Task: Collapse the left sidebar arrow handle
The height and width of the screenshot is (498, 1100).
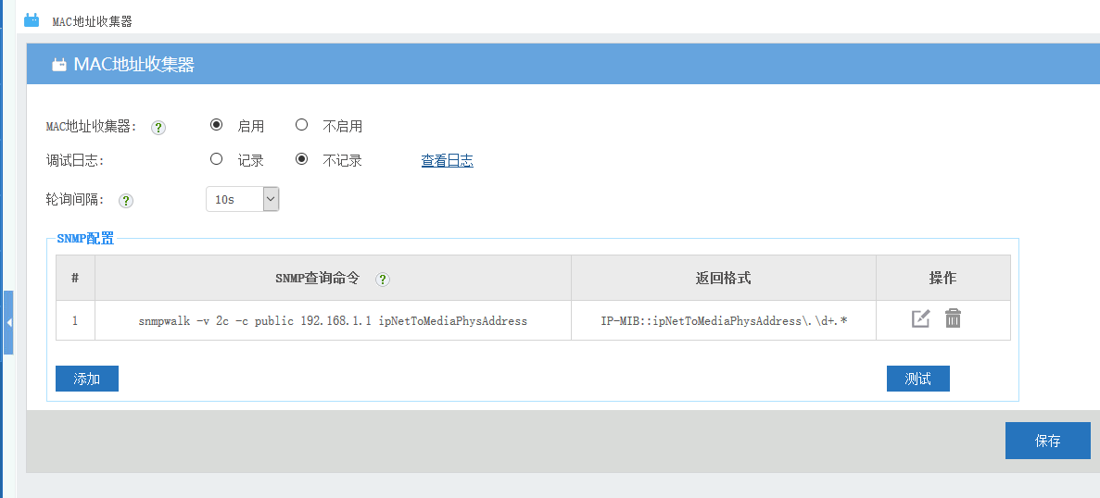Action: (x=8, y=322)
